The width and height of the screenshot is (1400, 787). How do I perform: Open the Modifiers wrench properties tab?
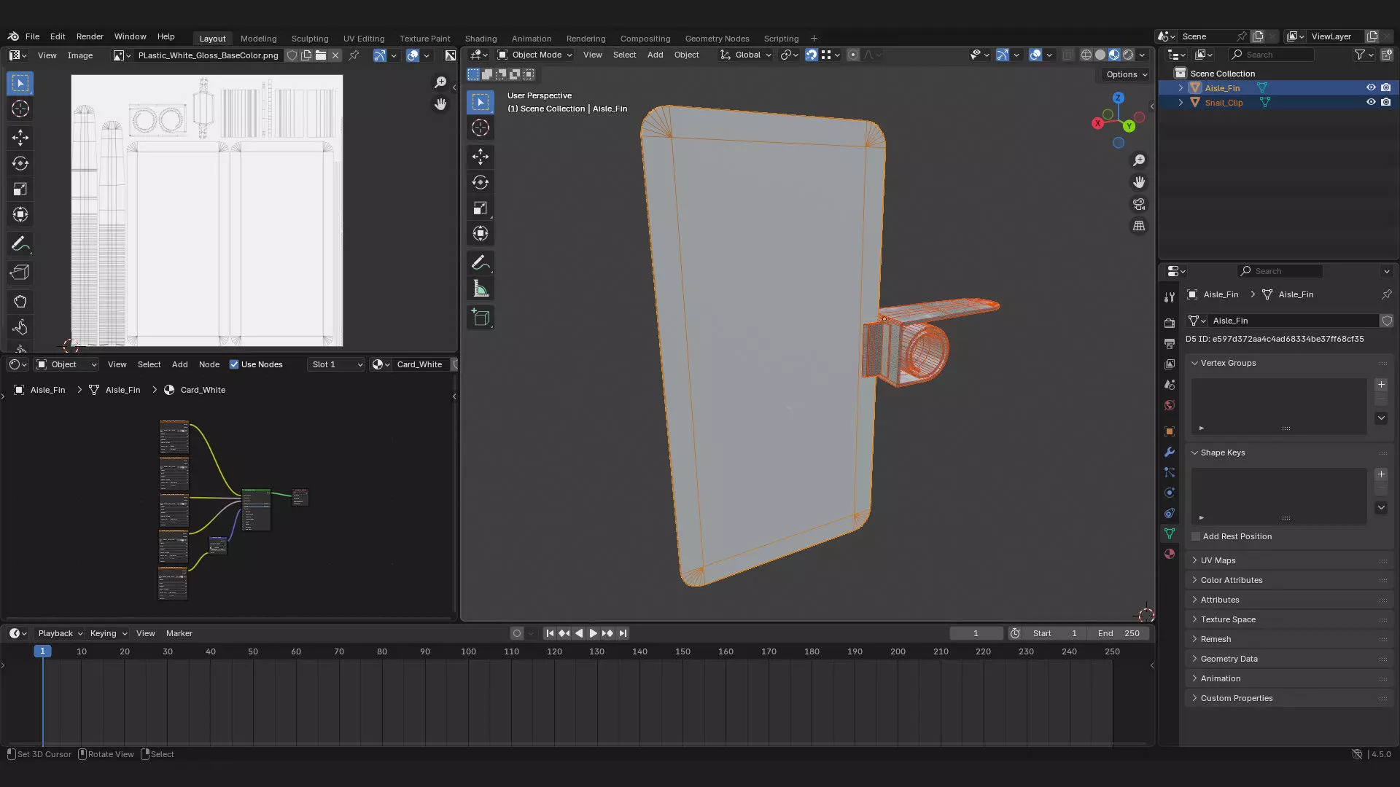1170,452
